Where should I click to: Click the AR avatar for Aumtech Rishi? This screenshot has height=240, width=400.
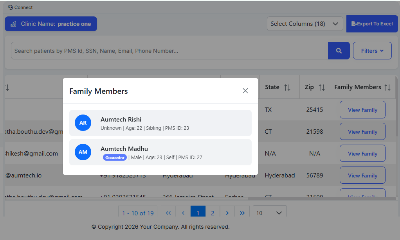(x=83, y=123)
